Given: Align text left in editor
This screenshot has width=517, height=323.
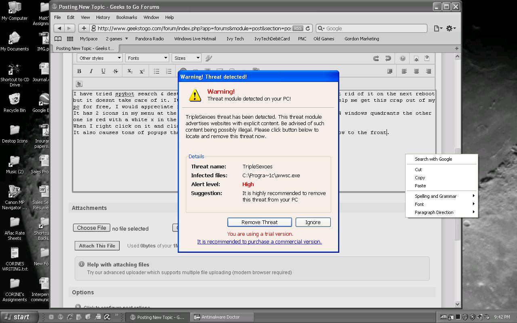Looking at the screenshot, I should pyautogui.click(x=404, y=71).
